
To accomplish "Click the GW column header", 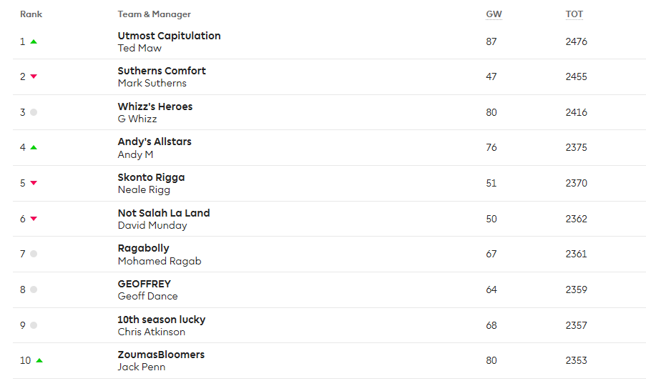I will pyautogui.click(x=494, y=14).
